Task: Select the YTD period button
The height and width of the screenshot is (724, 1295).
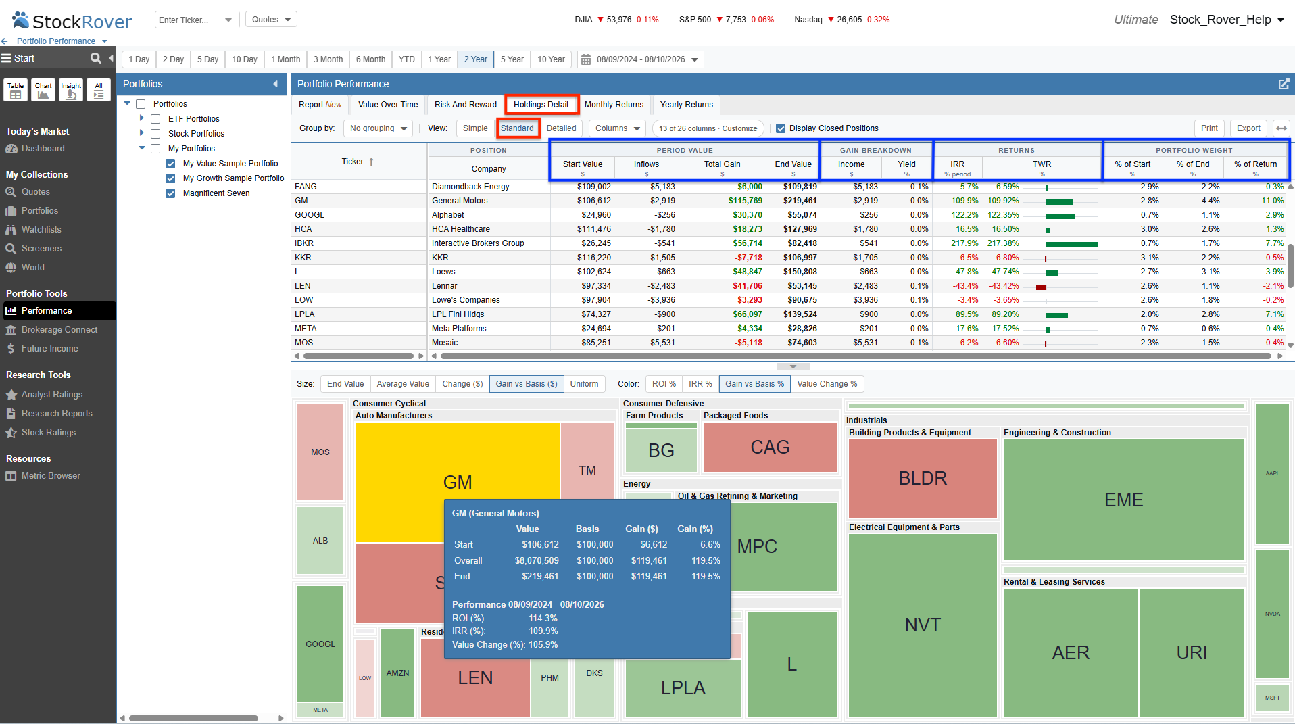Action: click(406, 59)
